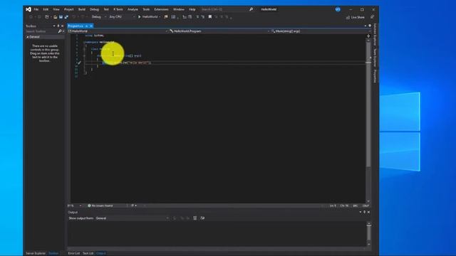The width and height of the screenshot is (456, 256).
Task: Click the Clear All output icon
Action: click(195, 218)
